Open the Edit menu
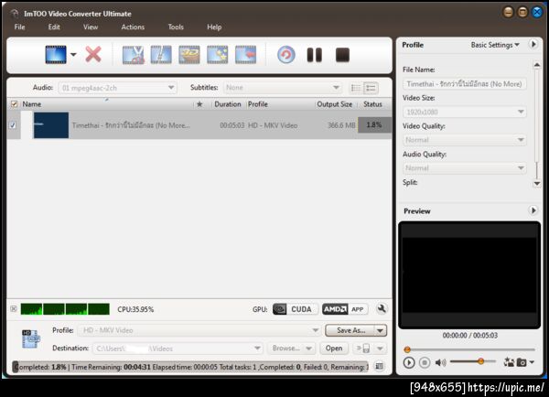549x397 pixels. pos(54,27)
